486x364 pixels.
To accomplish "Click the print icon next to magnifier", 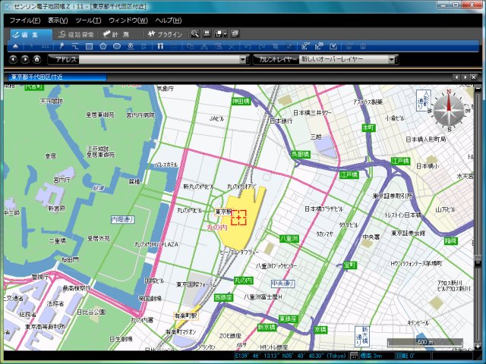I will [x=207, y=33].
